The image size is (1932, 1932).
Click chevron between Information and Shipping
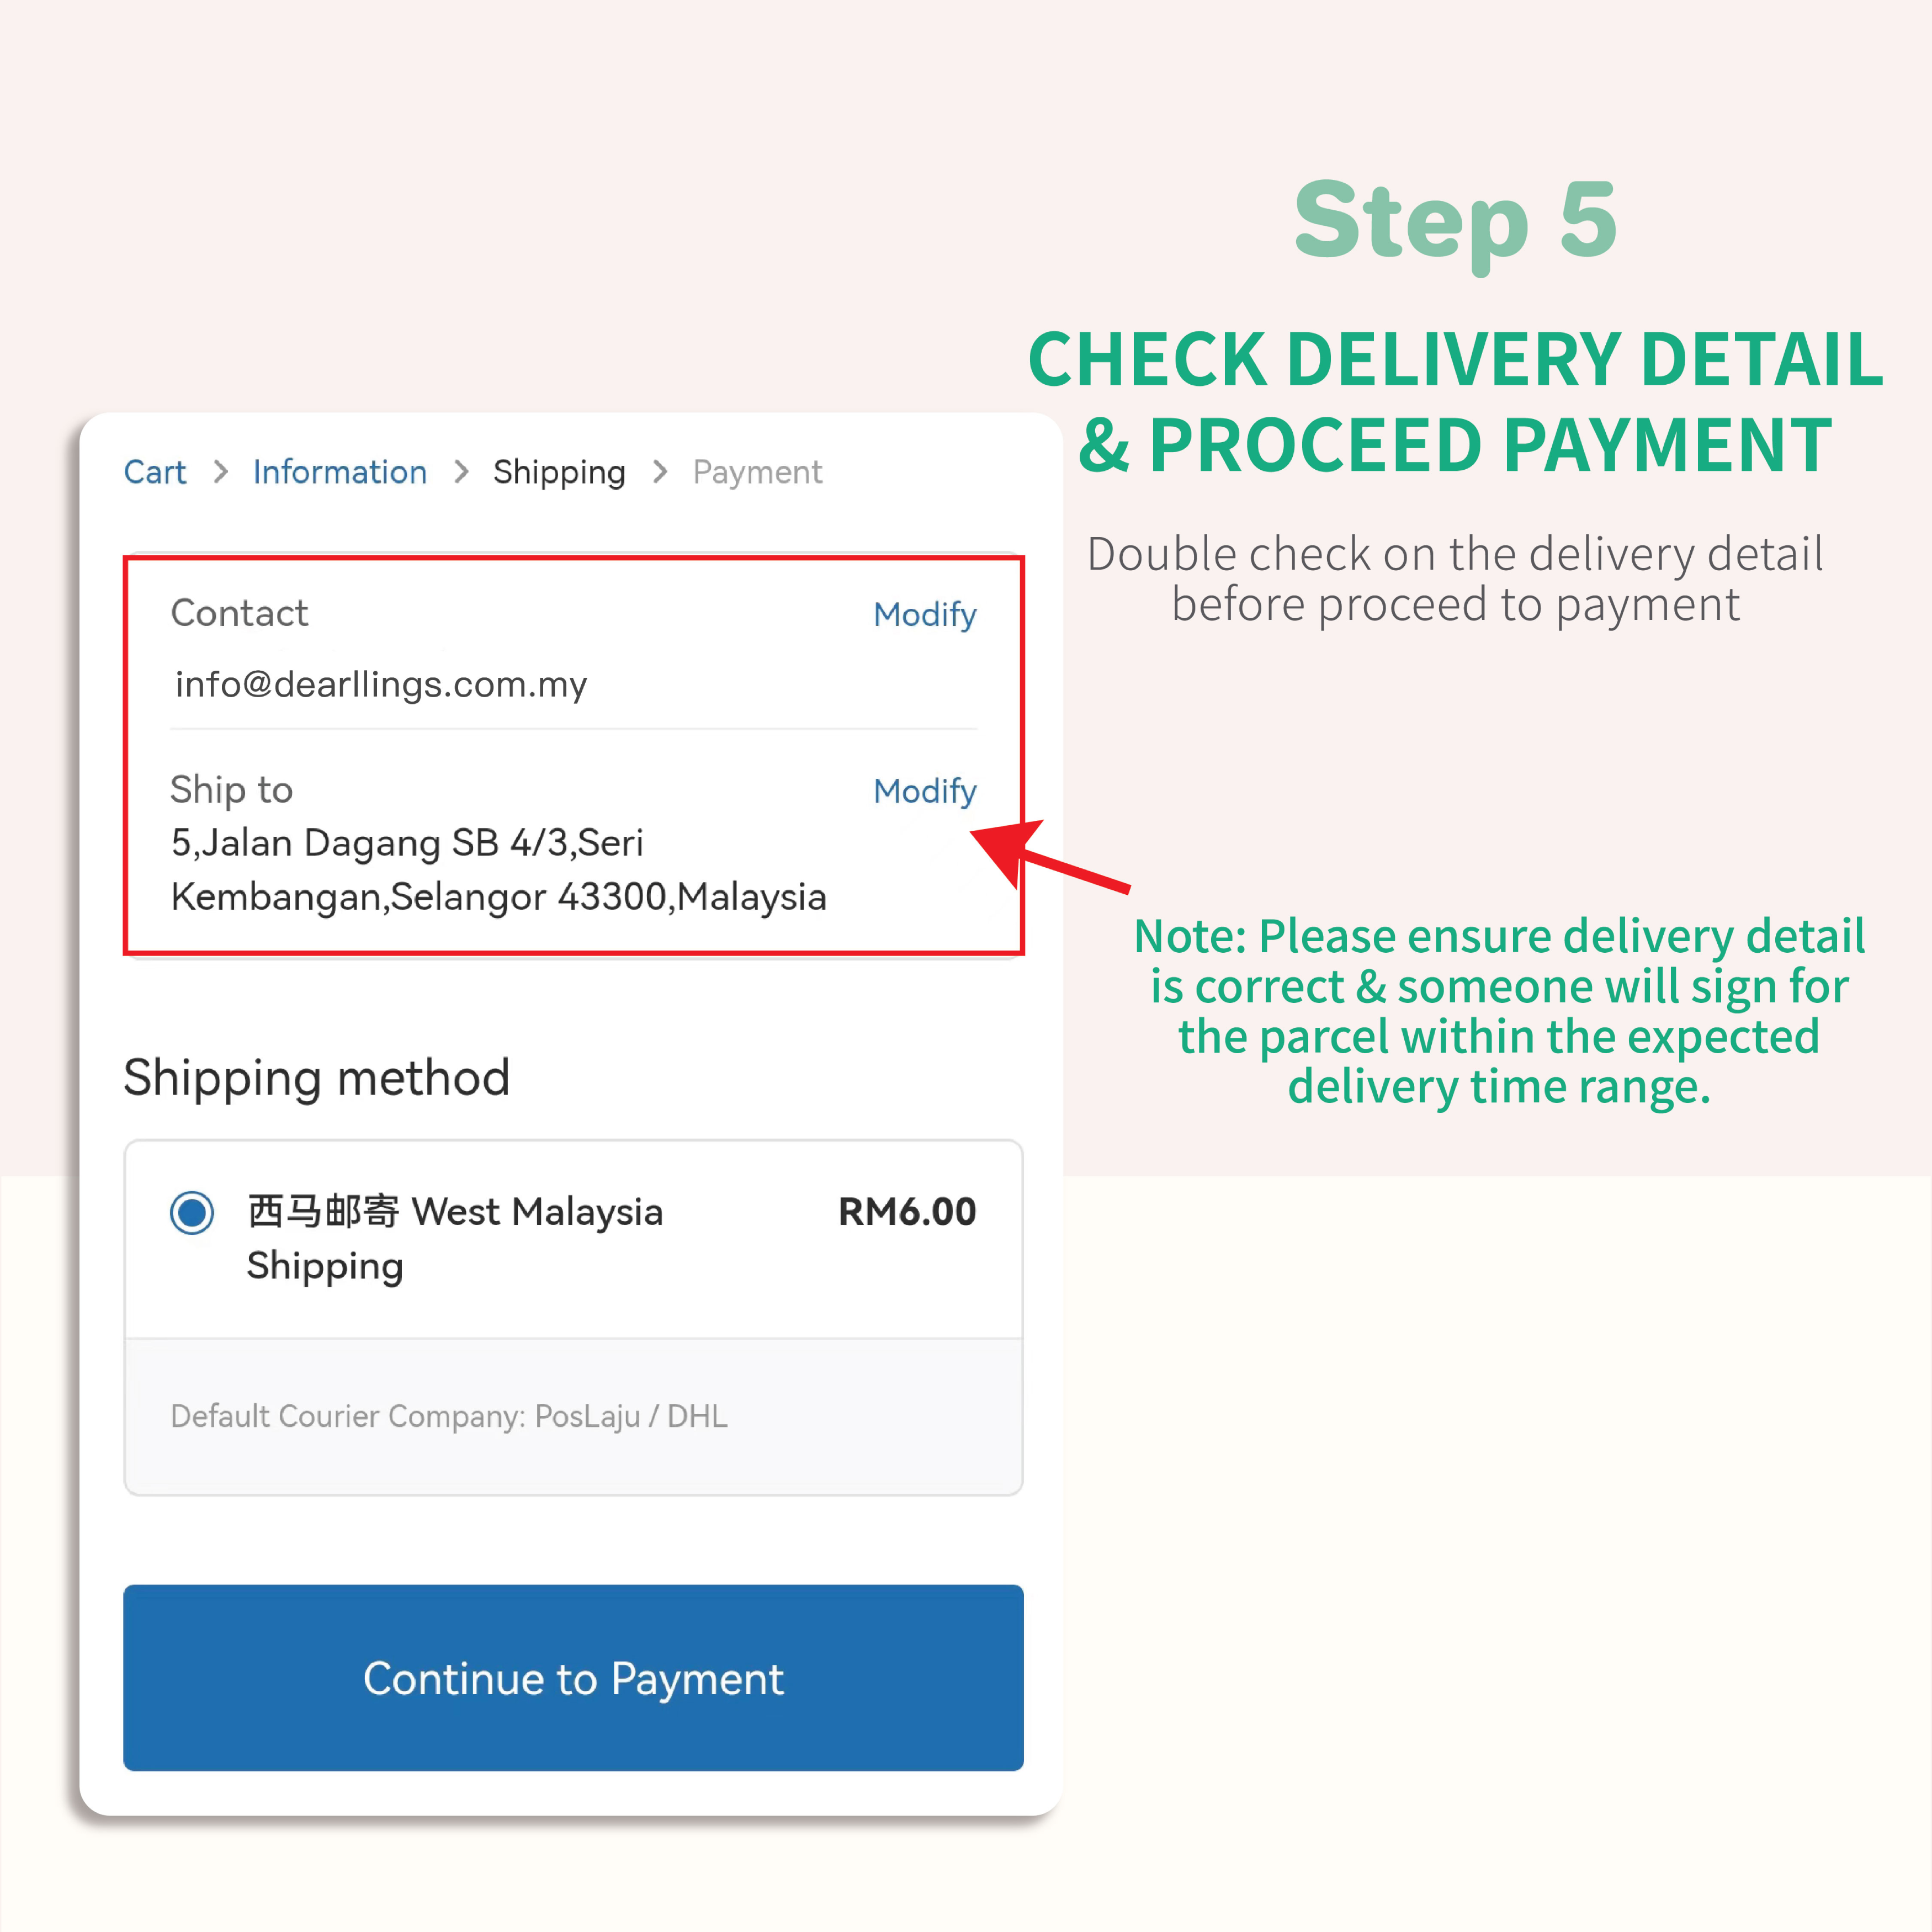(461, 471)
